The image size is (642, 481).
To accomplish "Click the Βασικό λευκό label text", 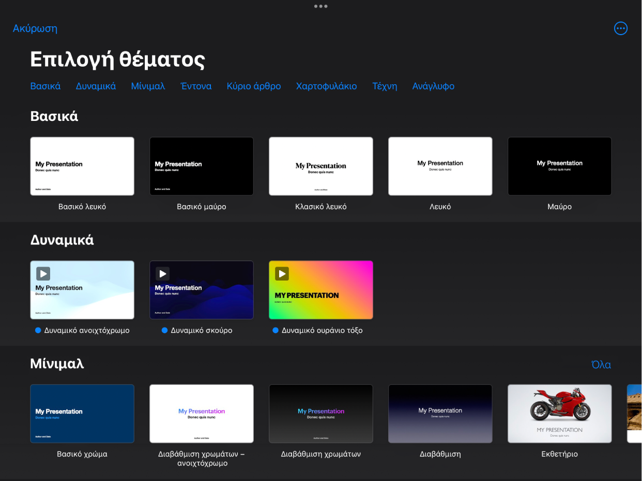I will pos(82,207).
